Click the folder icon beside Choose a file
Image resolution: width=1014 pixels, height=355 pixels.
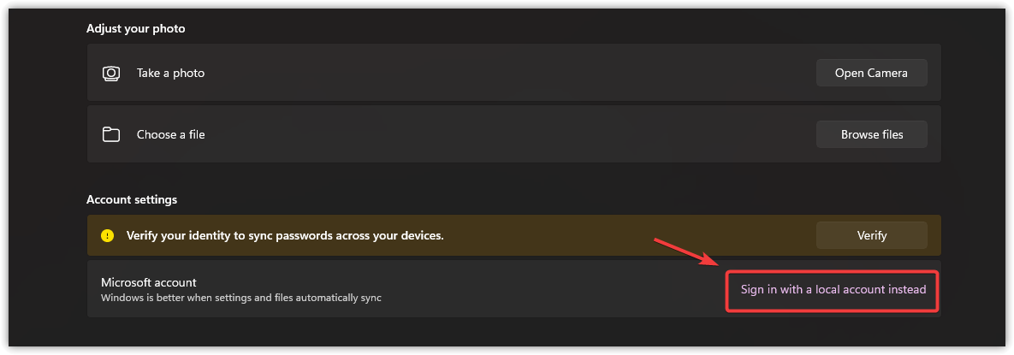111,134
